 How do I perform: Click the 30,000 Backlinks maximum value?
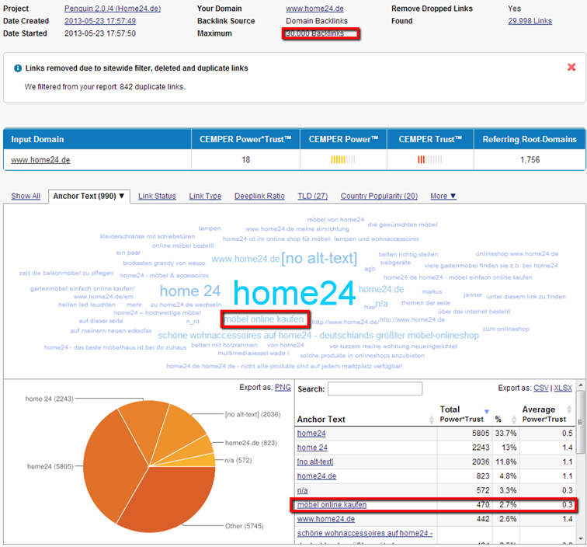314,33
